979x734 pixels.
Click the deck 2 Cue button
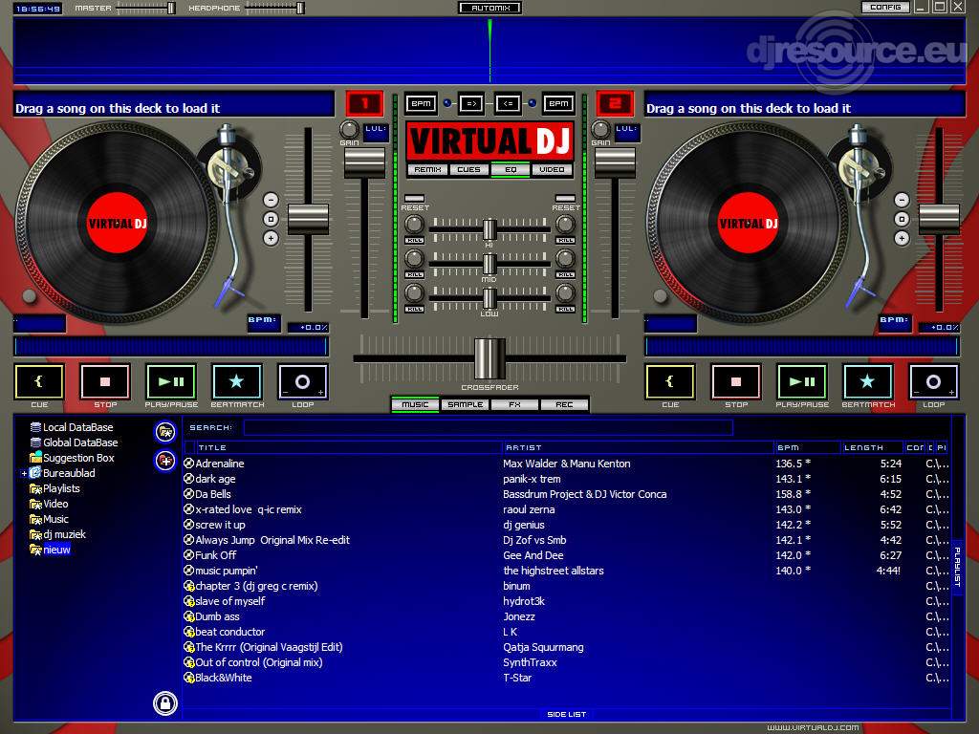click(670, 381)
